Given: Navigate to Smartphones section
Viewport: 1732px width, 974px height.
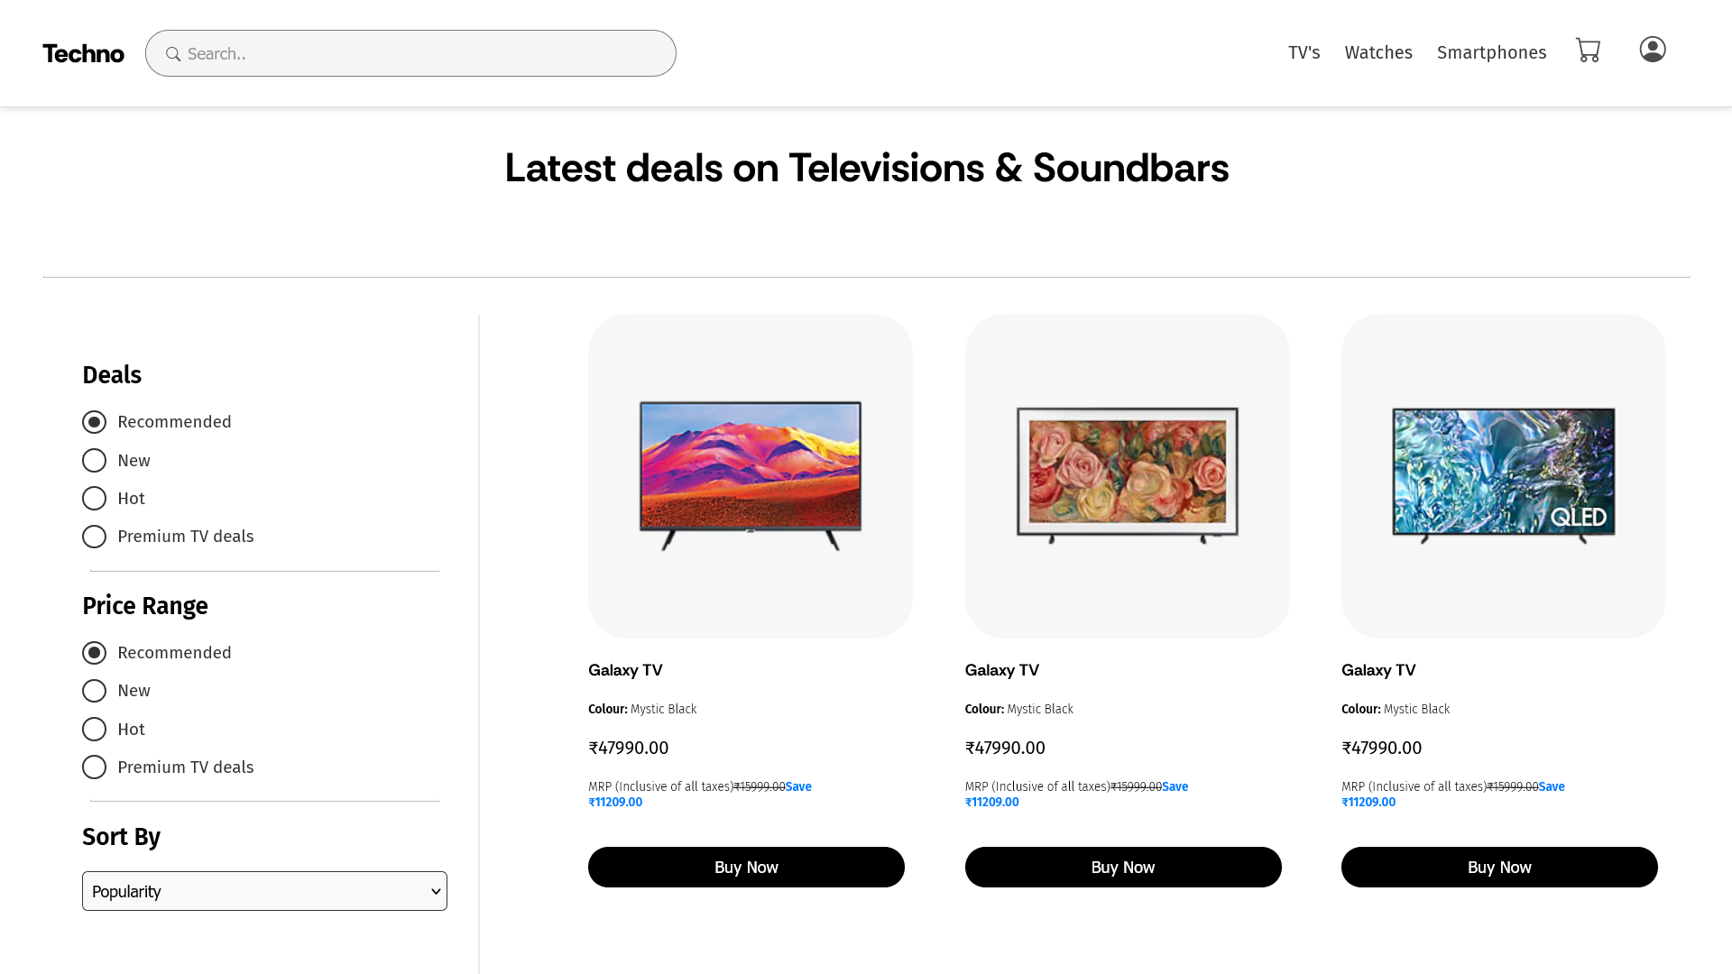Looking at the screenshot, I should [x=1491, y=52].
